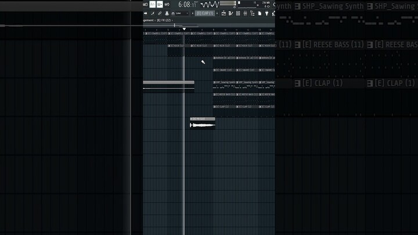Click the CPU load graph panel
The height and width of the screenshot is (235, 418).
(x=248, y=5)
